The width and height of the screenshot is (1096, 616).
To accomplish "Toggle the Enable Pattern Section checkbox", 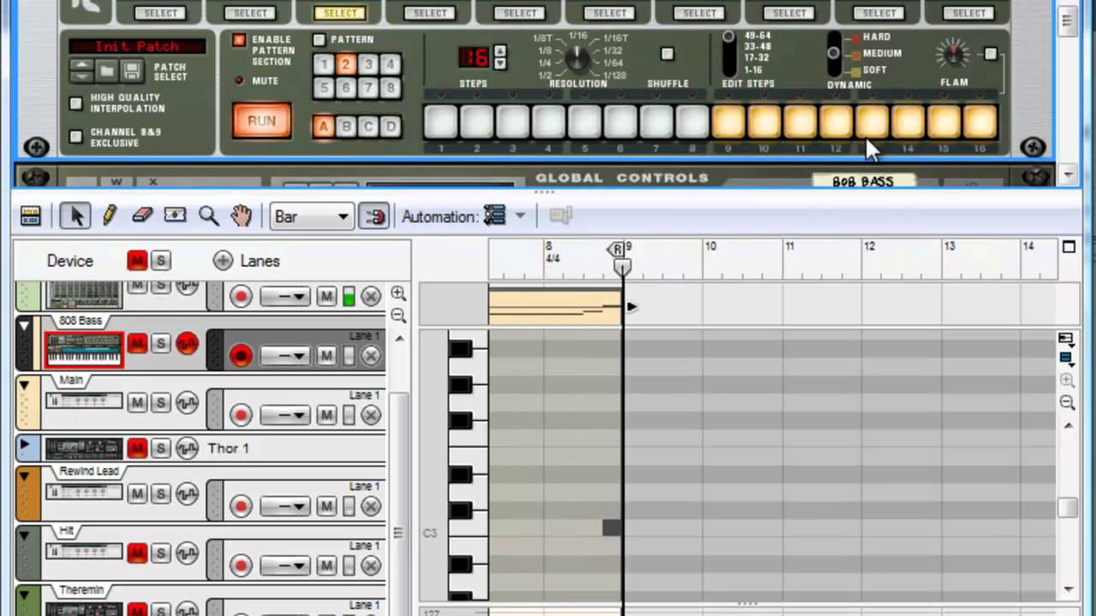I will [239, 40].
